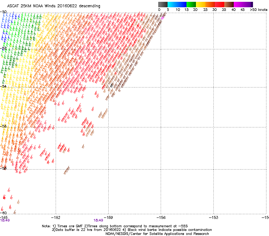Click the gray 0-5 knots color bar segment
This screenshot has width=269, height=236.
coord(163,4)
